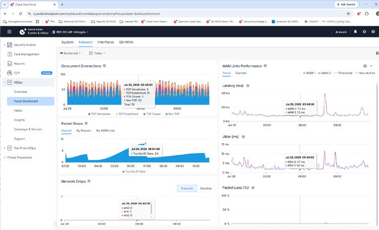Toggle Tcp Out Of State legend series

(134, 171)
